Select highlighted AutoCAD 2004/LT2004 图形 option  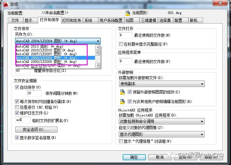pyautogui.click(x=55, y=58)
